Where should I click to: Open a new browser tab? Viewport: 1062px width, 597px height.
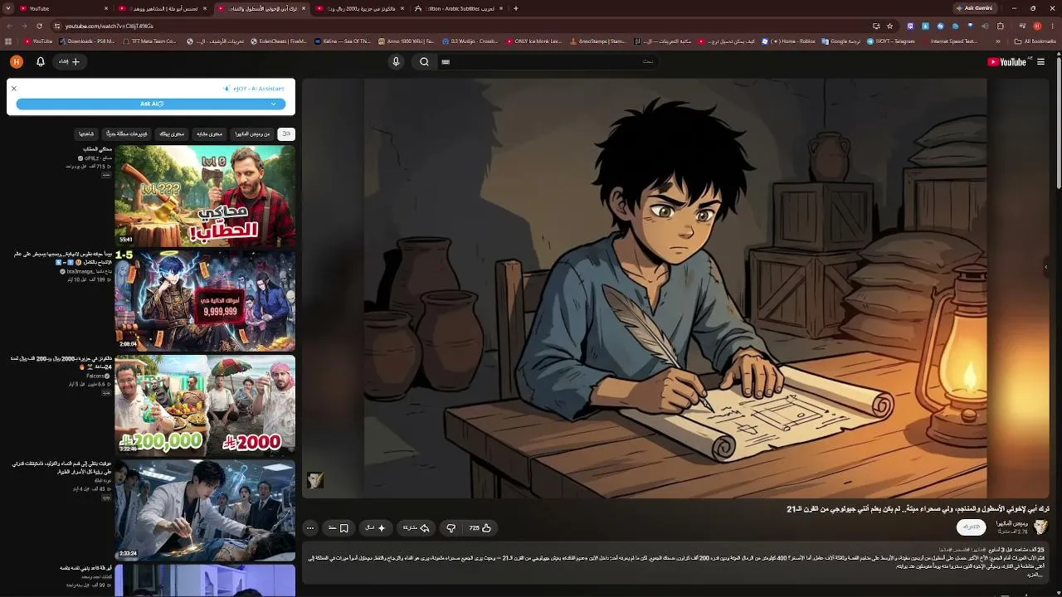point(516,8)
